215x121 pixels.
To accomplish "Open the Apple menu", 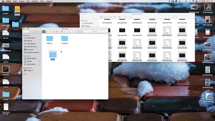I will [3, 1].
